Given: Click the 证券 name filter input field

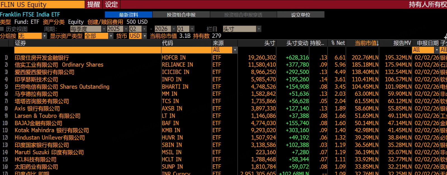Looking at the screenshot, I should pyautogui.click(x=88, y=50).
